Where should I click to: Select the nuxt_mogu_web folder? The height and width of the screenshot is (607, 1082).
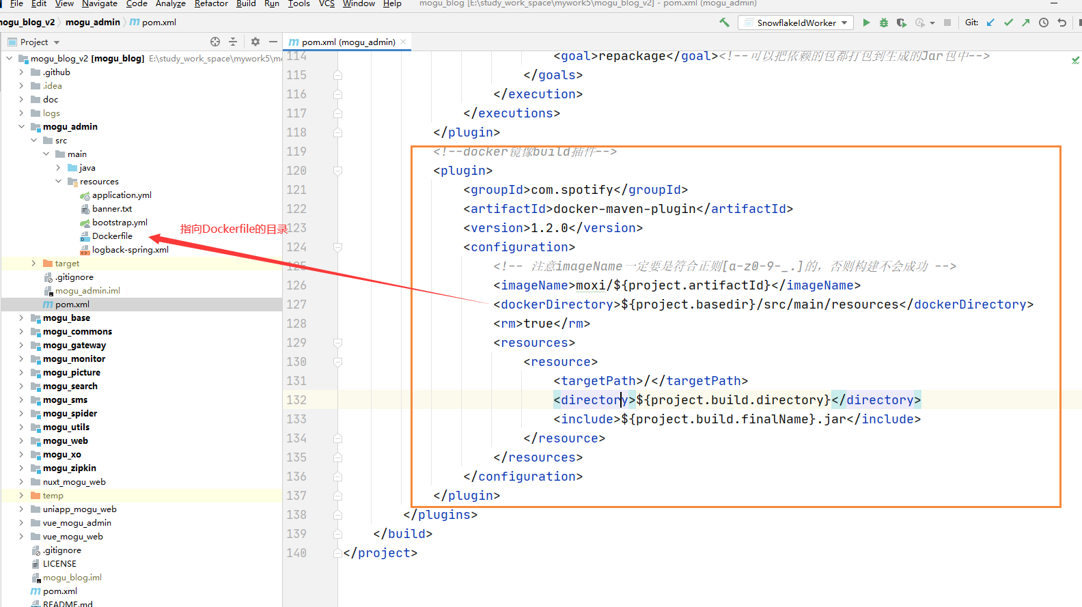[x=74, y=481]
